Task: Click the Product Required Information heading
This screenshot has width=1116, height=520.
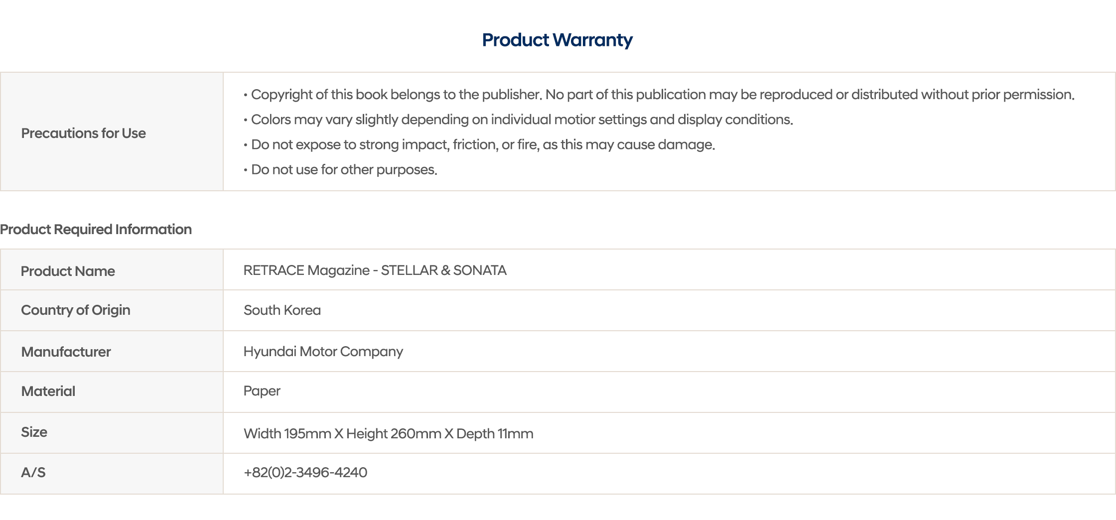Action: pyautogui.click(x=96, y=229)
